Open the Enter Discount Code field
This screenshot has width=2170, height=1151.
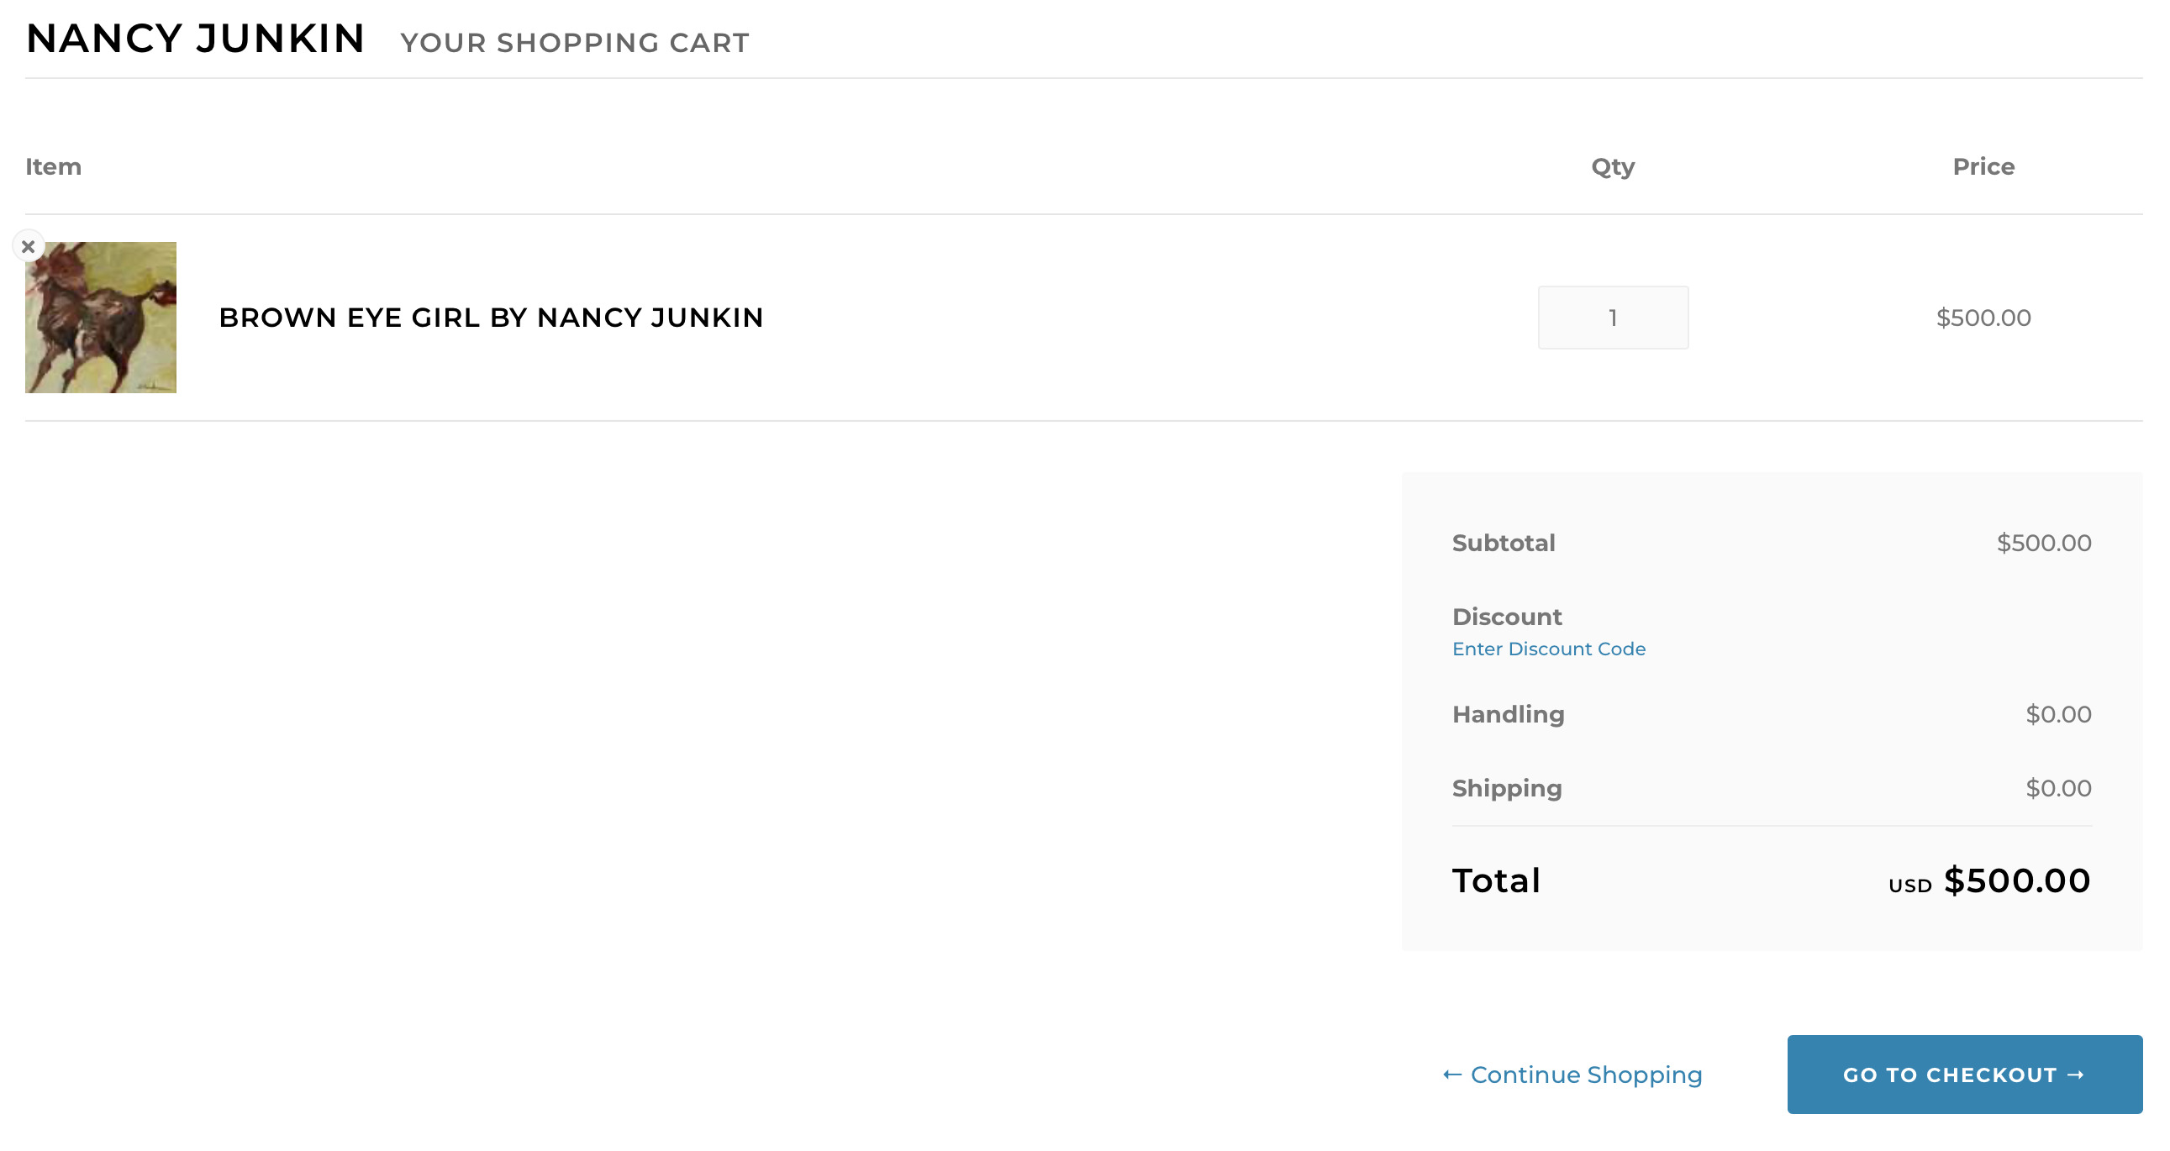pos(1548,649)
